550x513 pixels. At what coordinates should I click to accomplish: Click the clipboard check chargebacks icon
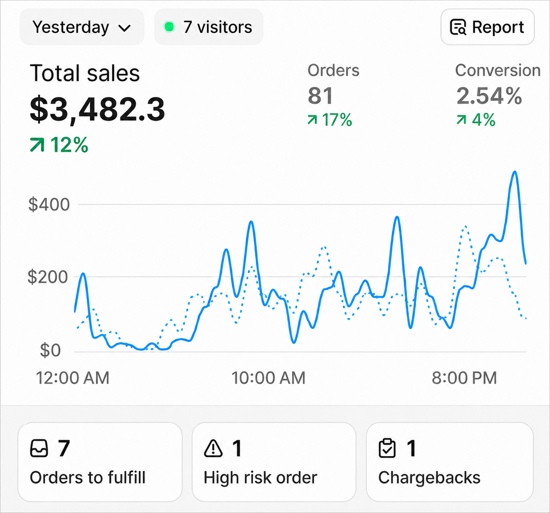coord(387,449)
